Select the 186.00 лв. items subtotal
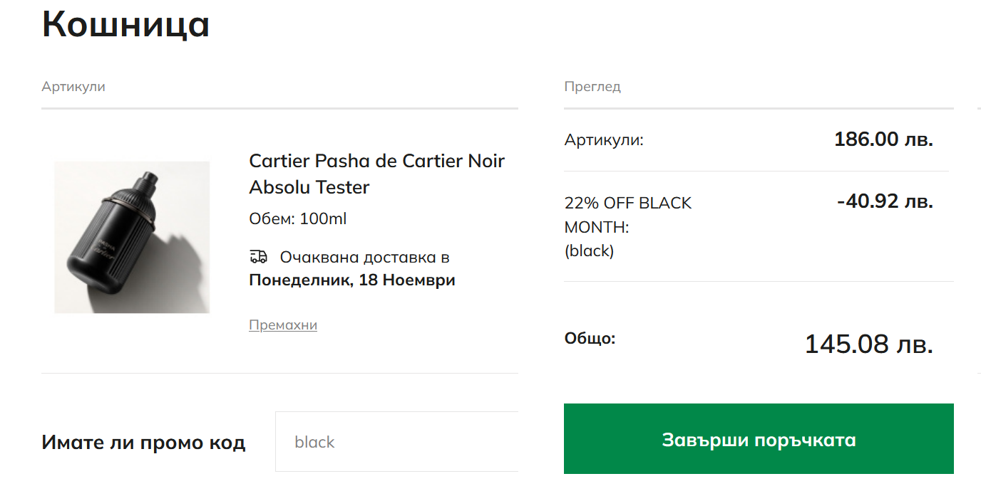The image size is (981, 496). [x=883, y=139]
